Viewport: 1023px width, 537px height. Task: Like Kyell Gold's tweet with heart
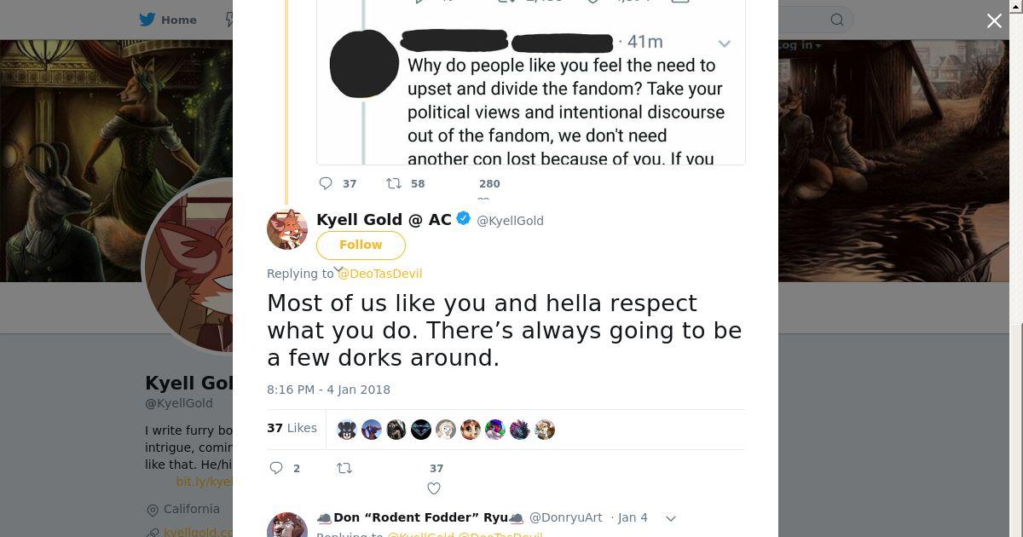(434, 488)
